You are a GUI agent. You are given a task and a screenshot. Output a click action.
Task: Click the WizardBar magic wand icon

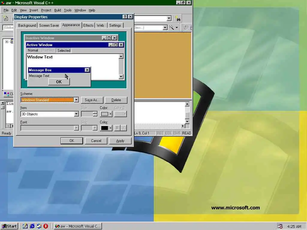coord(172,28)
